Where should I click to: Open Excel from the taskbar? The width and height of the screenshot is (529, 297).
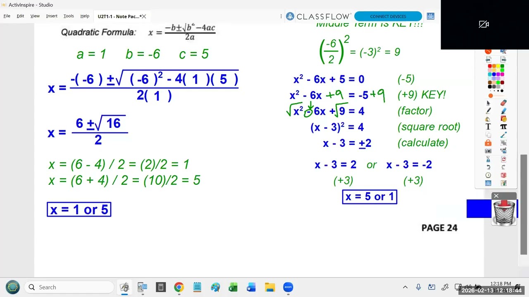(x=233, y=287)
